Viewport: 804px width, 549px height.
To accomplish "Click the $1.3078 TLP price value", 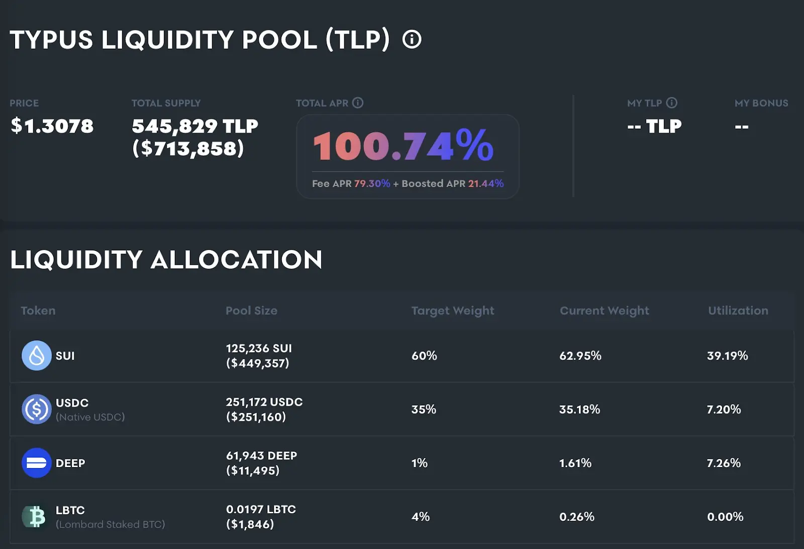I will point(52,126).
